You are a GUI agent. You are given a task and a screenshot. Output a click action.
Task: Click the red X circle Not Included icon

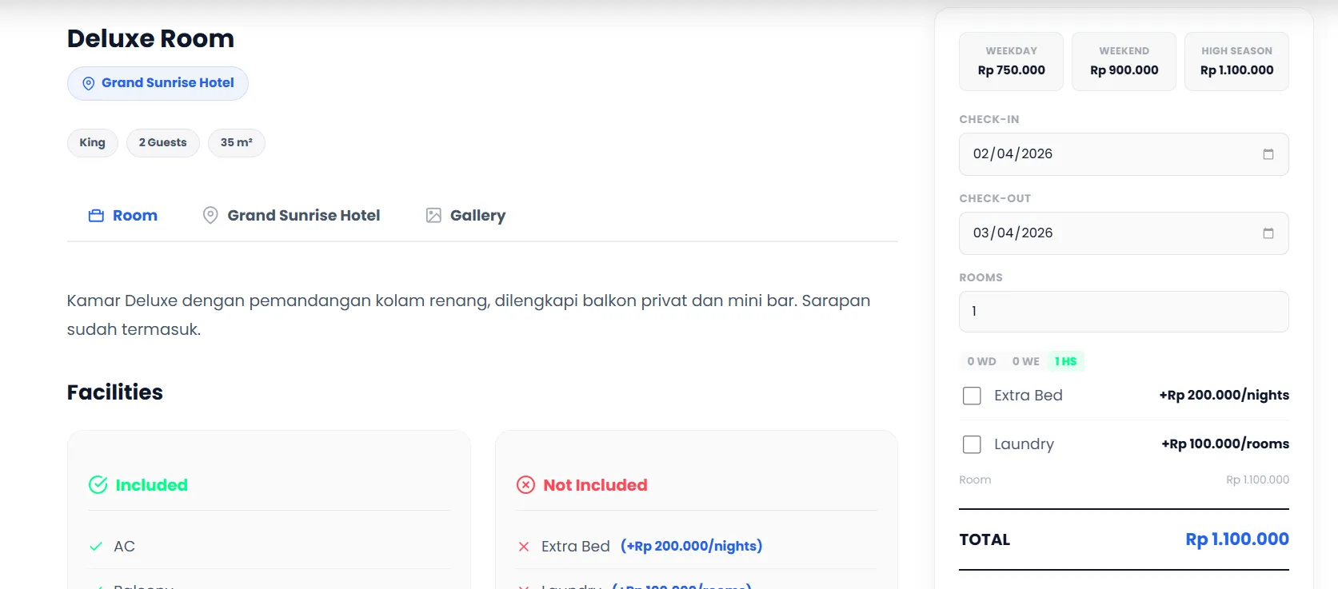tap(525, 485)
